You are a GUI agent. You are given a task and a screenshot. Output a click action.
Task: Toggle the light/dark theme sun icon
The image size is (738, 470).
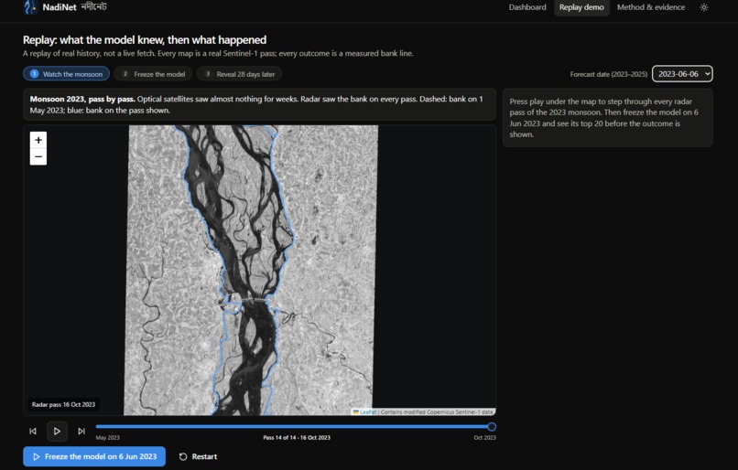coord(703,7)
